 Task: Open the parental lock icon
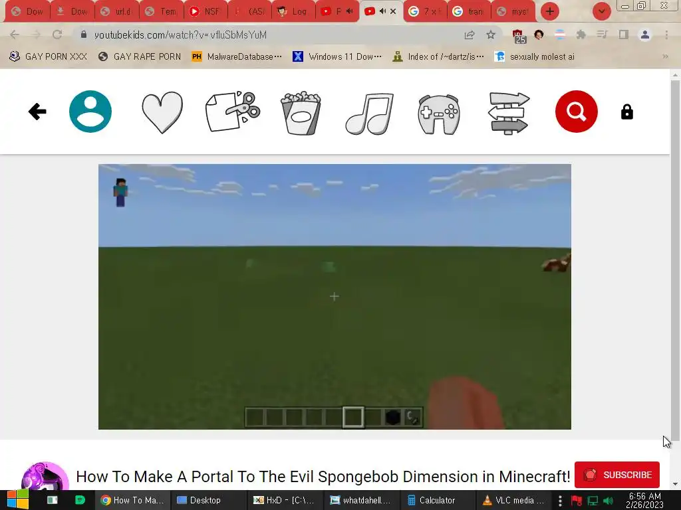tap(626, 112)
